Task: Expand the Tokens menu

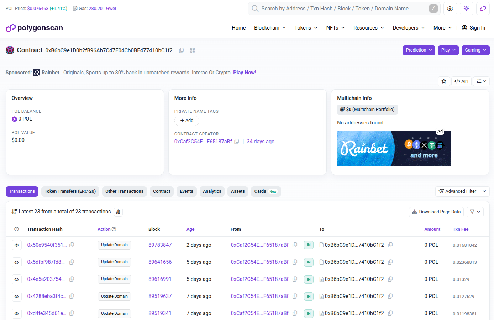Action: (x=306, y=28)
